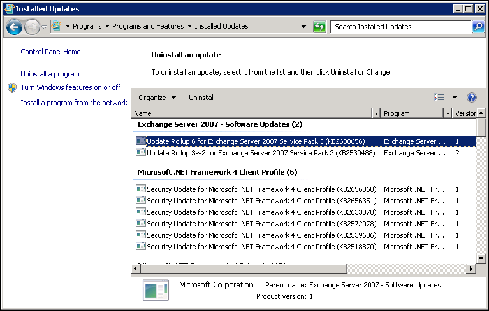The height and width of the screenshot is (311, 489).
Task: Select Security Update KB2656351
Action: coord(261,201)
